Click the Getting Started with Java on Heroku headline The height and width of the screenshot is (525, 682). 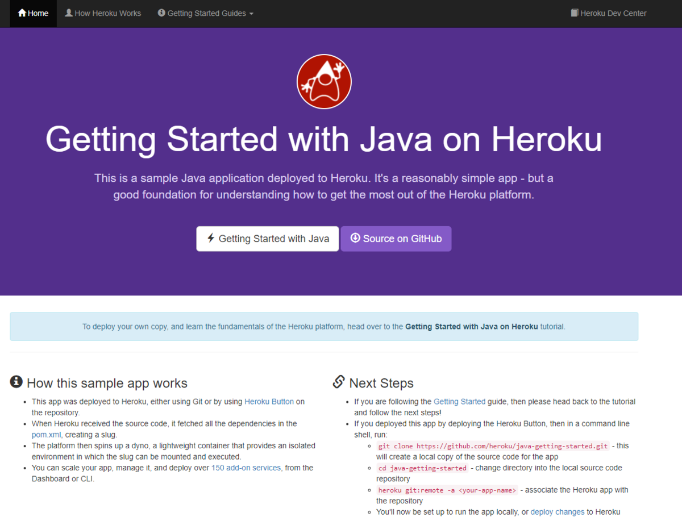click(x=324, y=139)
